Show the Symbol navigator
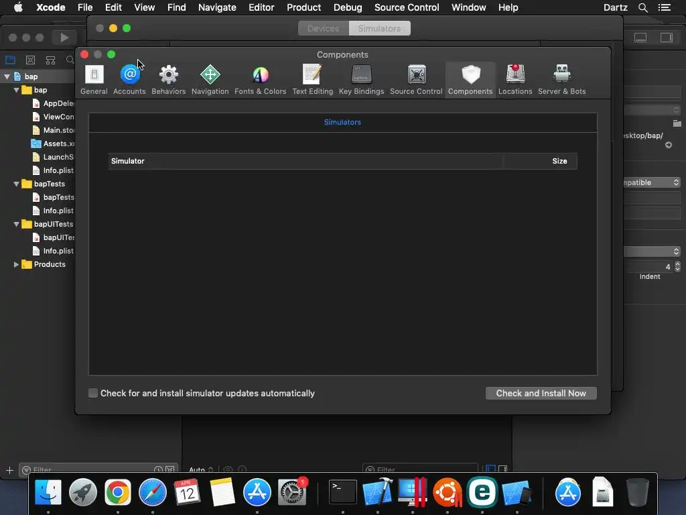Screen dimensions: 686x515 click(50, 60)
